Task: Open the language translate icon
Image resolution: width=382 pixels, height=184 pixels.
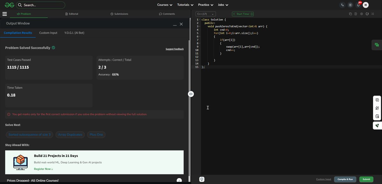Action: (x=342, y=5)
